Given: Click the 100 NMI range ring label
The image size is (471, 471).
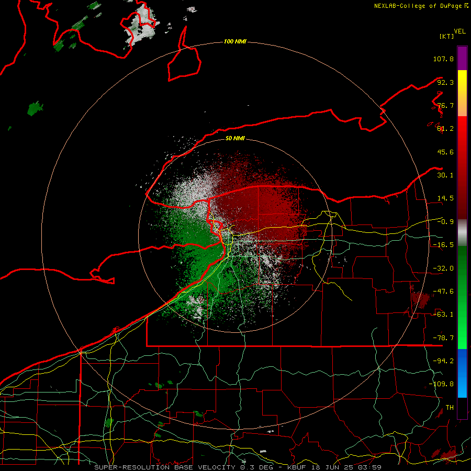Looking at the screenshot, I should click(235, 41).
